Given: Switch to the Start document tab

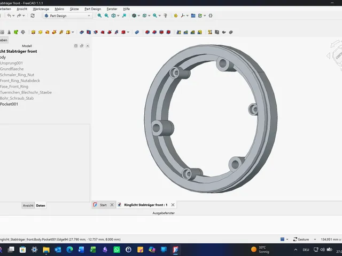Looking at the screenshot, I should coord(103,205).
